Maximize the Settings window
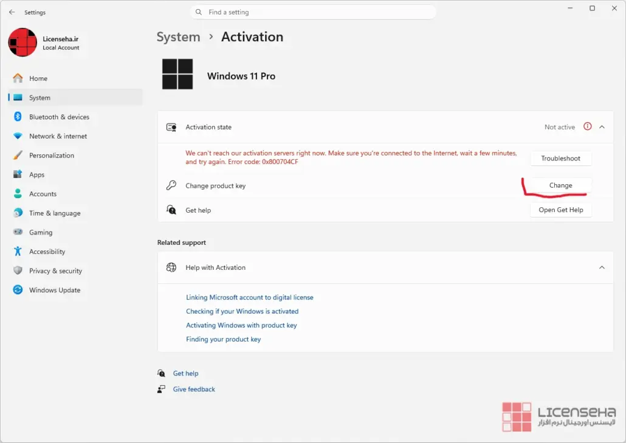 click(592, 8)
